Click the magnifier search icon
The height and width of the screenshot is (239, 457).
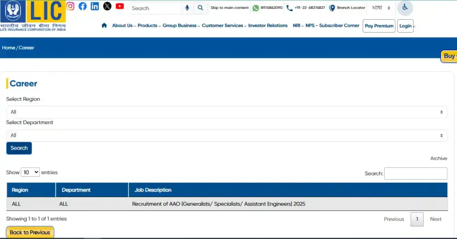tap(200, 8)
